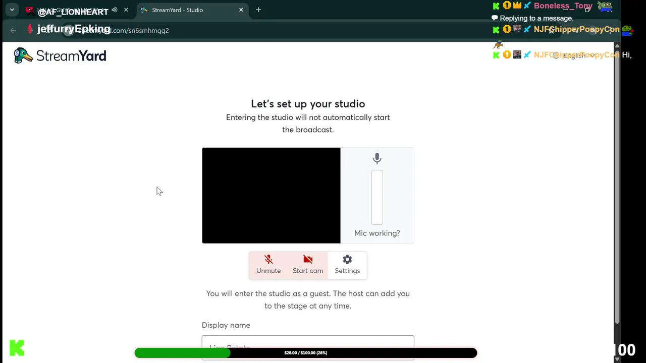Screen dimensions: 646x363
Task: Start the camera
Action: pos(308,265)
